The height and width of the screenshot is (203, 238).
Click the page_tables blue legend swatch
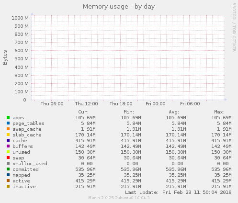tap(8, 123)
